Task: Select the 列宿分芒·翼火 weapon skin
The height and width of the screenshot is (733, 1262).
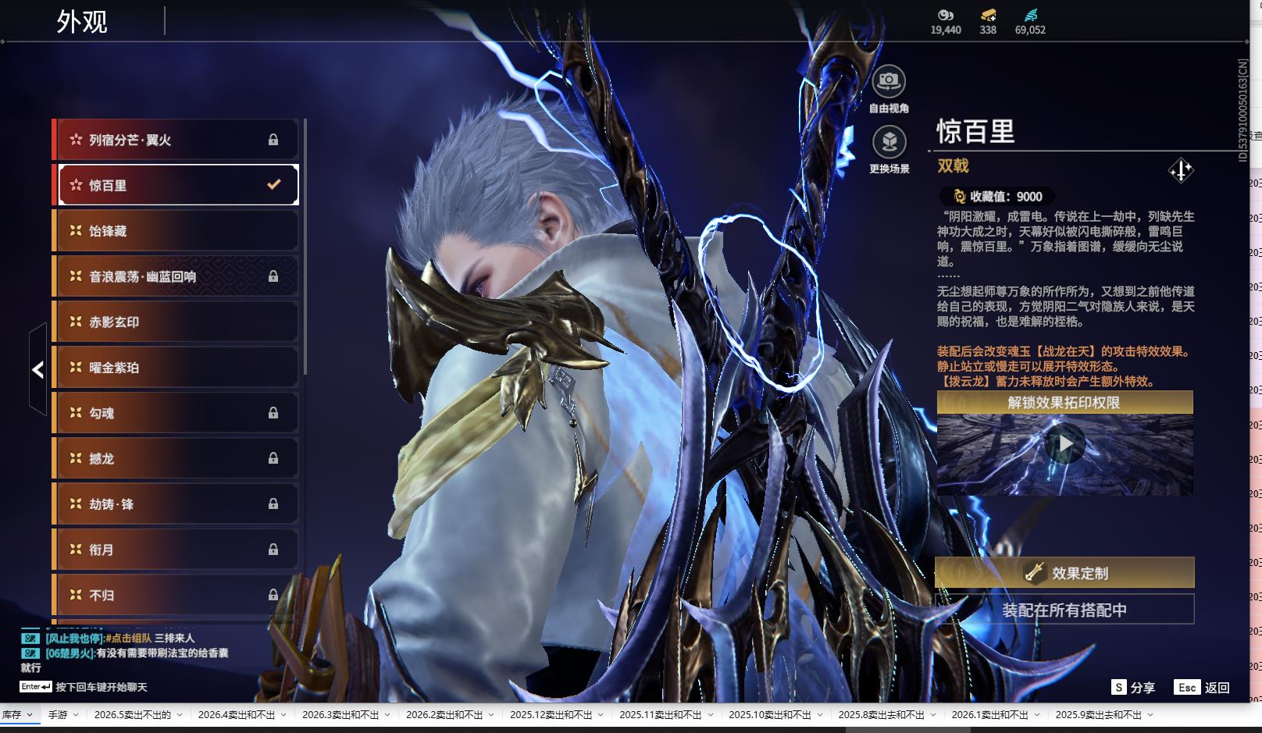Action: [176, 140]
